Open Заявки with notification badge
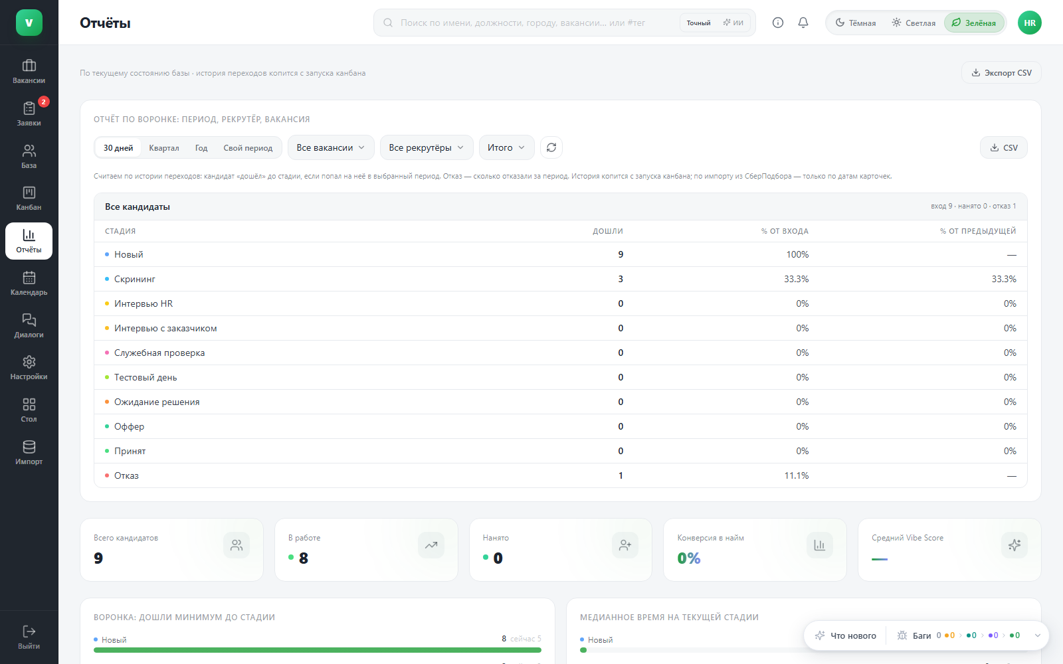1063x664 pixels. [29, 114]
